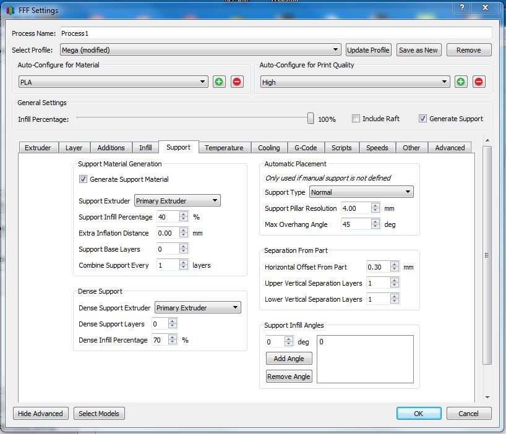This screenshot has height=434, width=506.
Task: Click red remove icon for material
Action: pyautogui.click(x=237, y=82)
